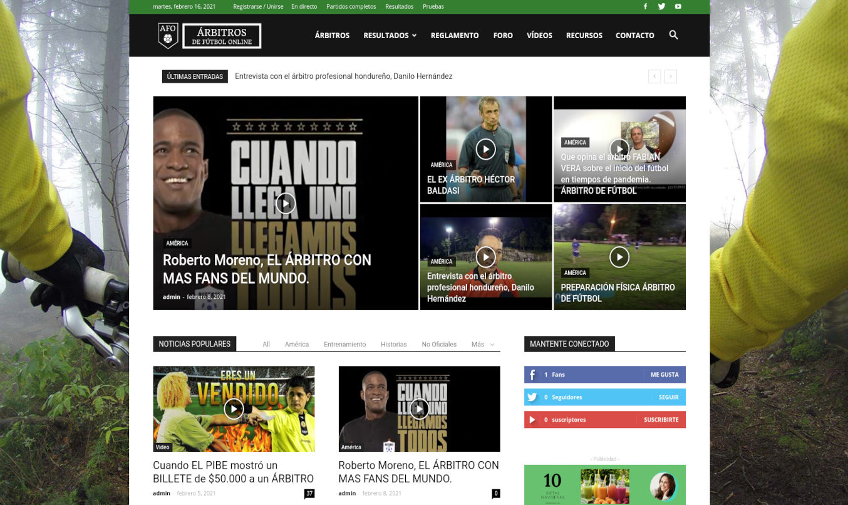Click admin author under PIBE article
The height and width of the screenshot is (505, 848).
(x=162, y=494)
